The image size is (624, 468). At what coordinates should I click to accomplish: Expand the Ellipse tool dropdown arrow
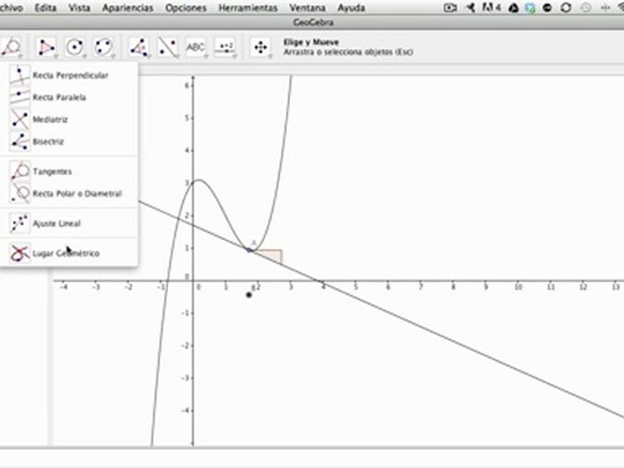tap(113, 57)
